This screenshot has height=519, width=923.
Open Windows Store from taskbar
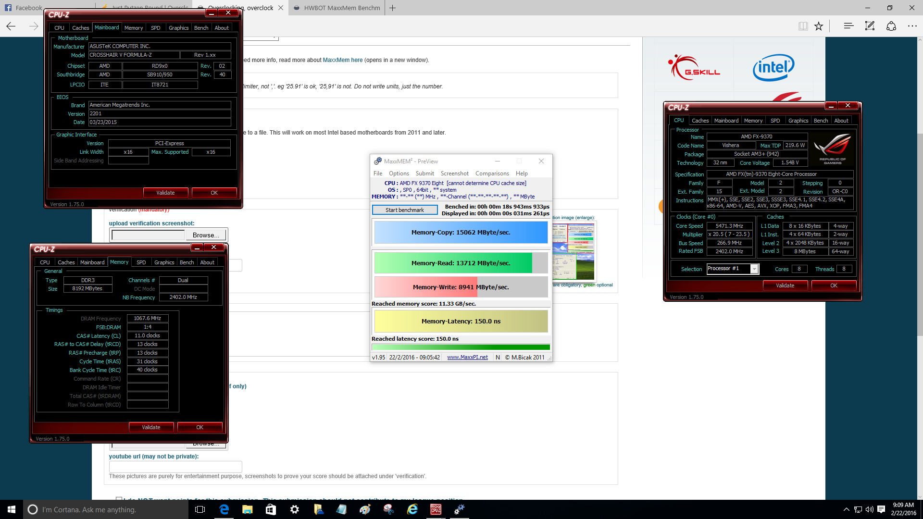[271, 509]
